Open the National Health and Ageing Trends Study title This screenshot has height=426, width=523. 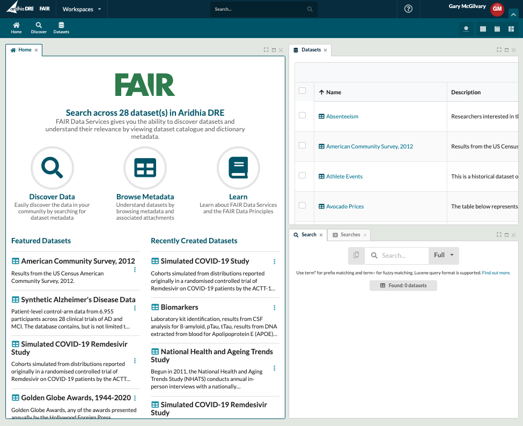(x=212, y=355)
